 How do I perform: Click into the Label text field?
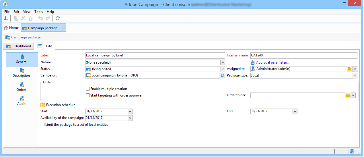[x=155, y=56]
